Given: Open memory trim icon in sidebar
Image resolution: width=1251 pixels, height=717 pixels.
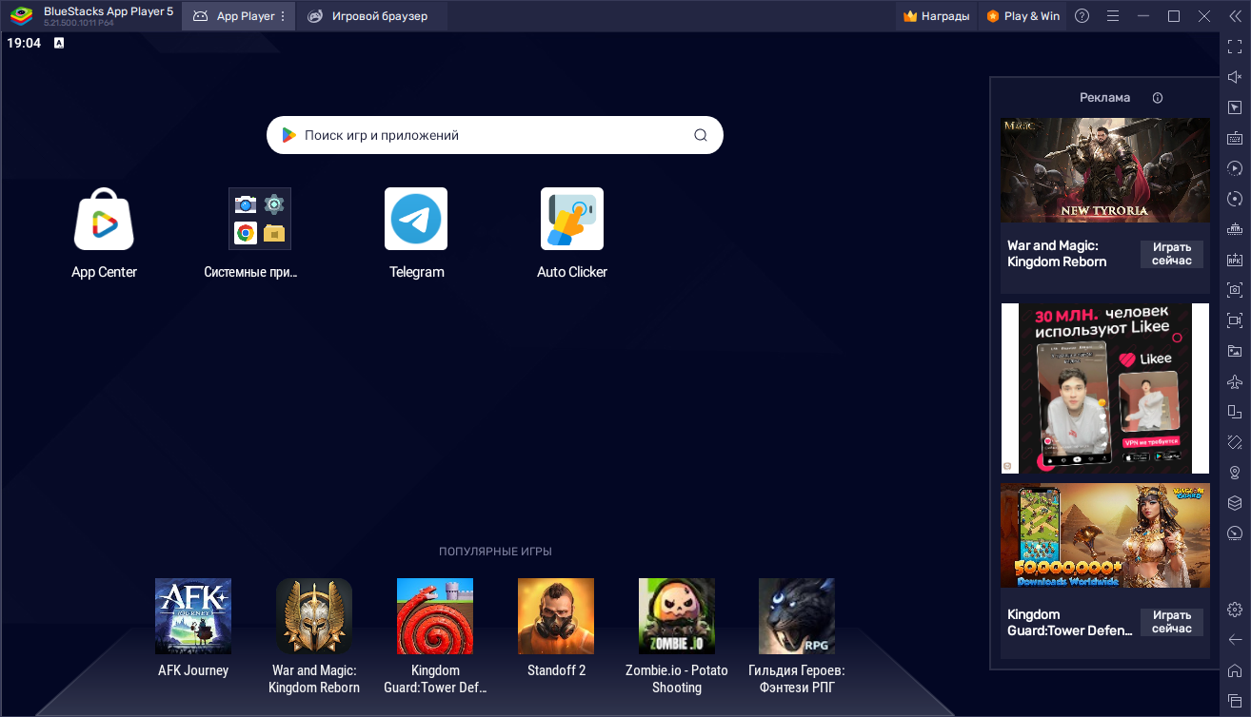Looking at the screenshot, I should [1235, 229].
